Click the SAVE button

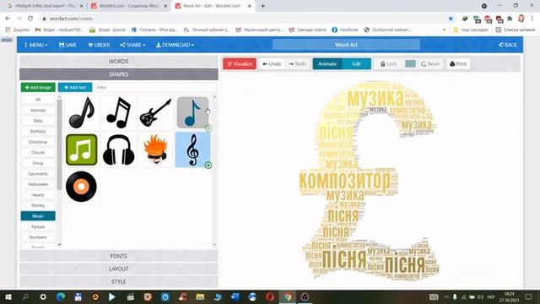pyautogui.click(x=67, y=45)
